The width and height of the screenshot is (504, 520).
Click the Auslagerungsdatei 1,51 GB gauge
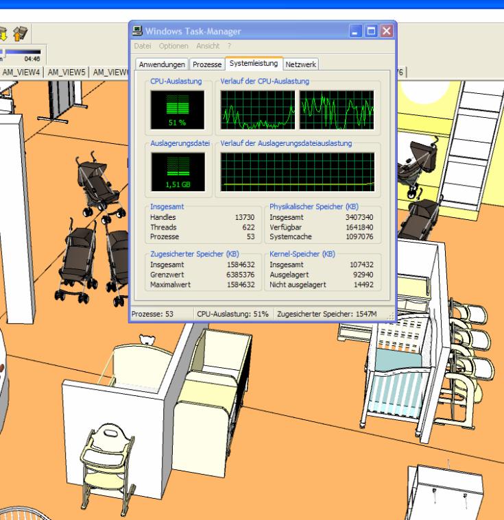click(x=178, y=172)
